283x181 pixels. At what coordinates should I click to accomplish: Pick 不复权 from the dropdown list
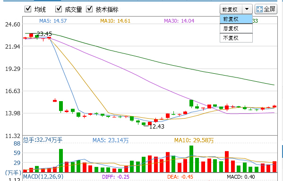tap(236, 38)
